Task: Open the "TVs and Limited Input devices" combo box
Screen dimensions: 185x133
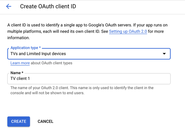Action: (85, 54)
